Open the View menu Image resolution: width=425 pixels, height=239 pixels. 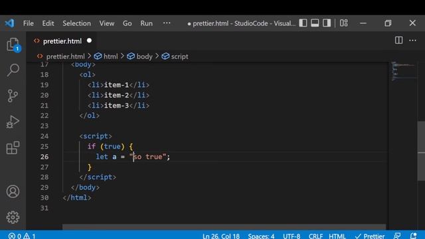[107, 23]
